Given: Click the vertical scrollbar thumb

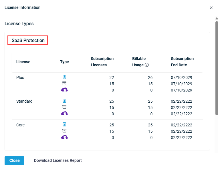Looking at the screenshot, I should [216, 69].
